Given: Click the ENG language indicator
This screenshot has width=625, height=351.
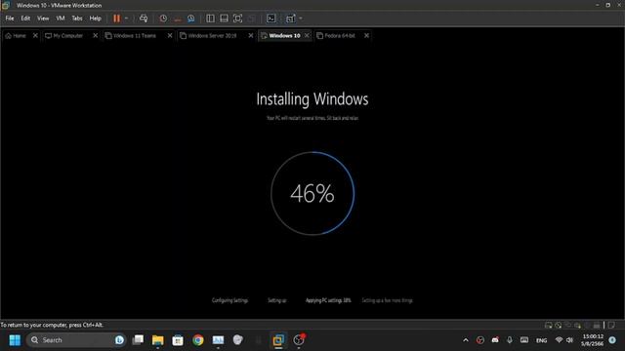Looking at the screenshot, I should tap(541, 340).
